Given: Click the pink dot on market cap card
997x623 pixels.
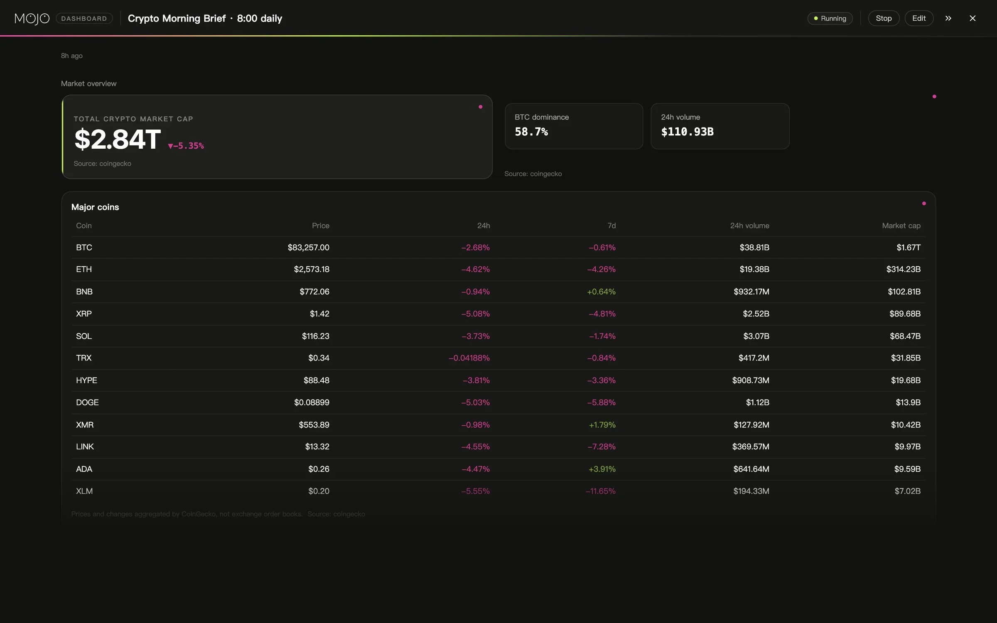Looking at the screenshot, I should tap(481, 107).
